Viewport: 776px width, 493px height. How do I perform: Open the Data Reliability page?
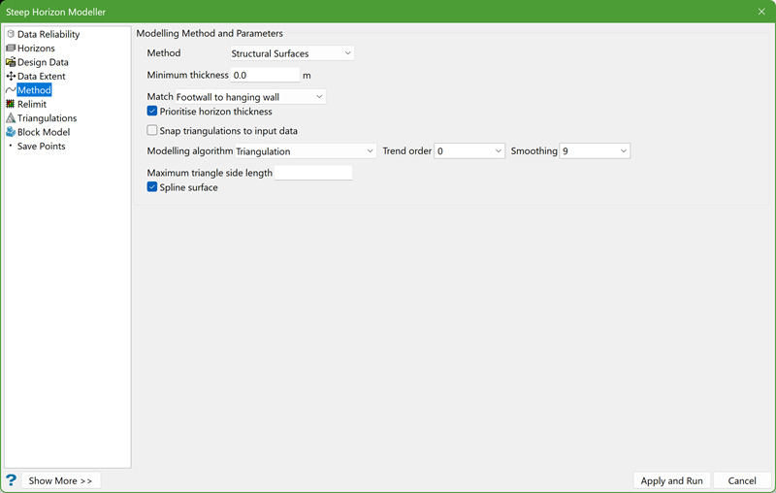tap(48, 34)
